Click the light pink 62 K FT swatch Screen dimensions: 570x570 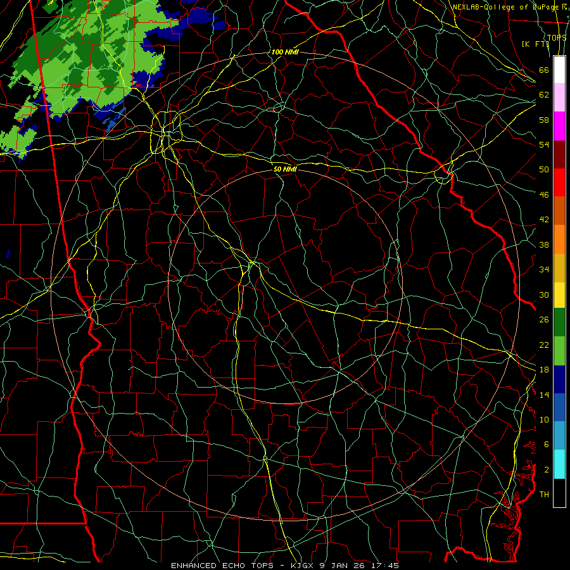[x=559, y=98]
